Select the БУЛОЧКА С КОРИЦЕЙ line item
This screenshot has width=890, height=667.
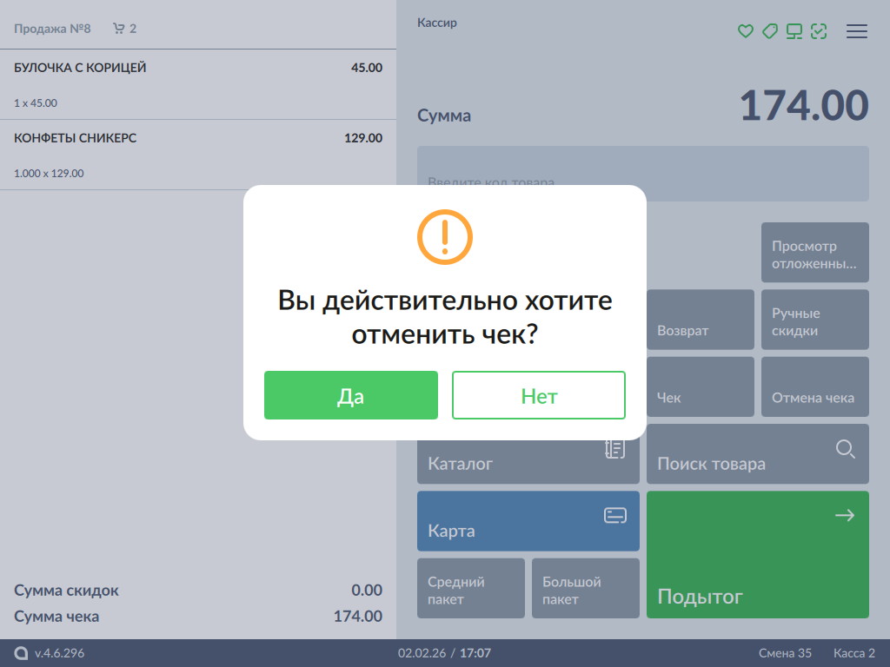coord(198,84)
